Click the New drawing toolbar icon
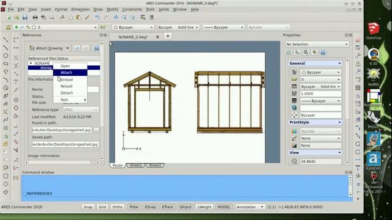Screen dimensions: 392x220 coord(9,18)
